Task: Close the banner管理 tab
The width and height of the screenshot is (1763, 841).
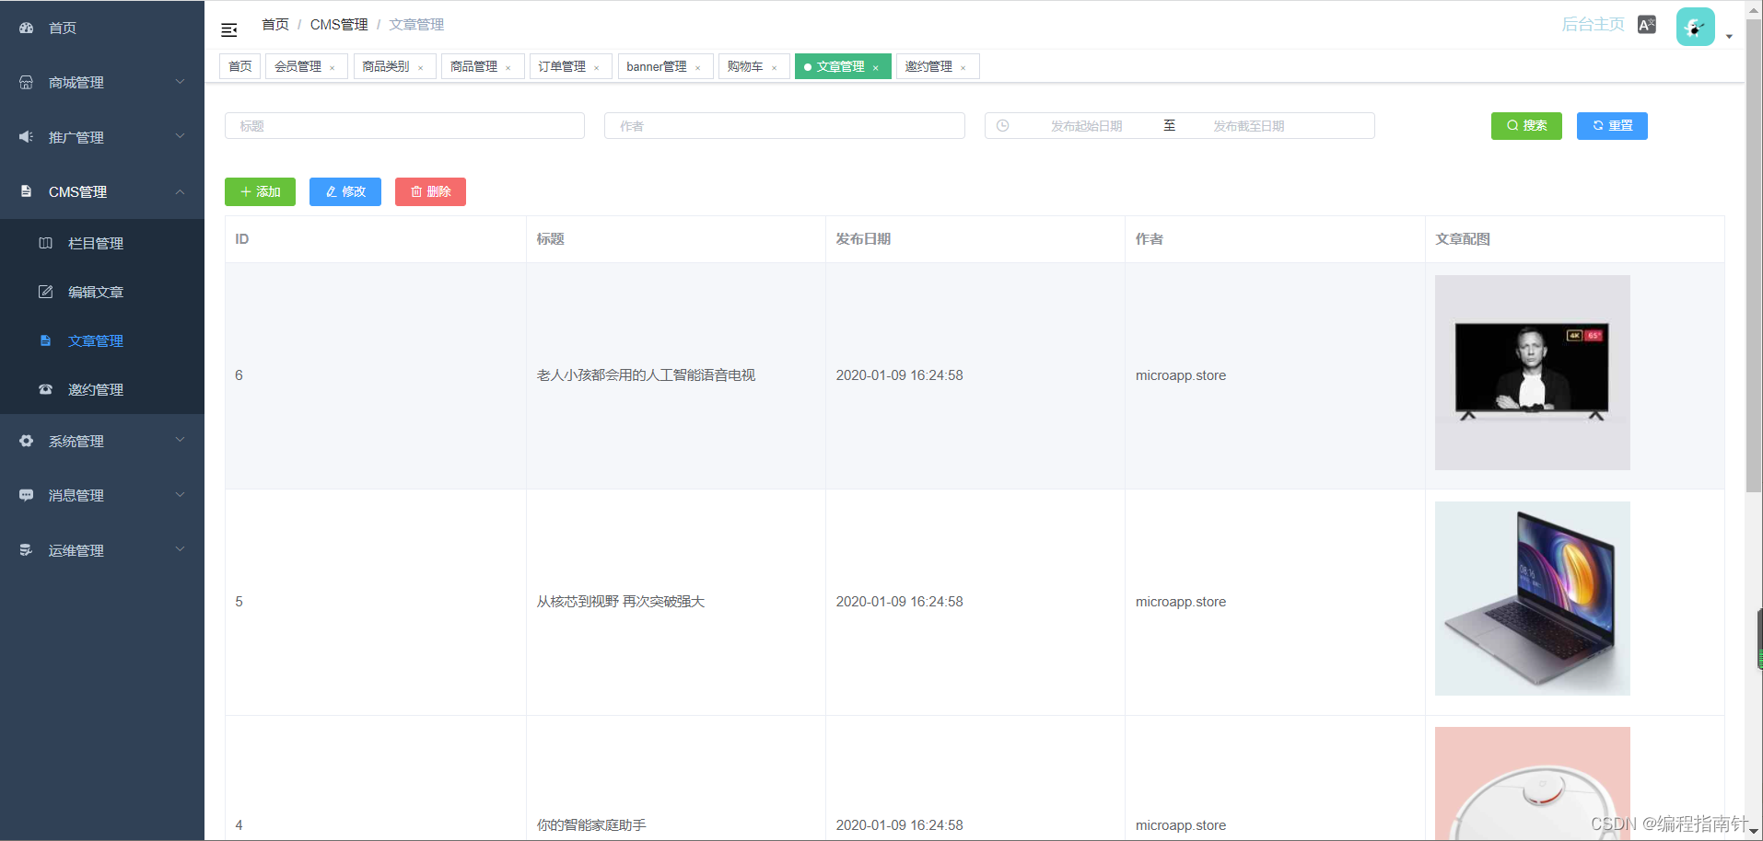Action: coord(698,67)
